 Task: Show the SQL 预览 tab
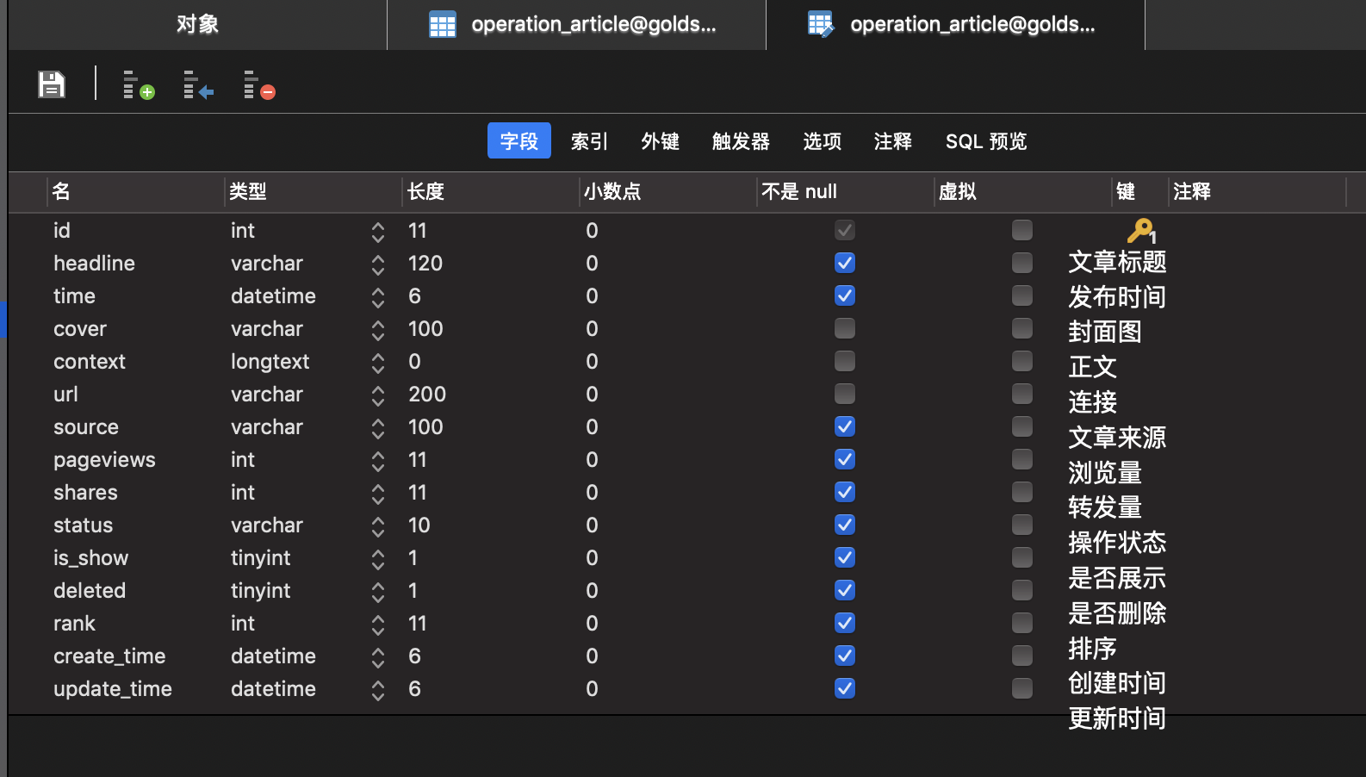986,140
